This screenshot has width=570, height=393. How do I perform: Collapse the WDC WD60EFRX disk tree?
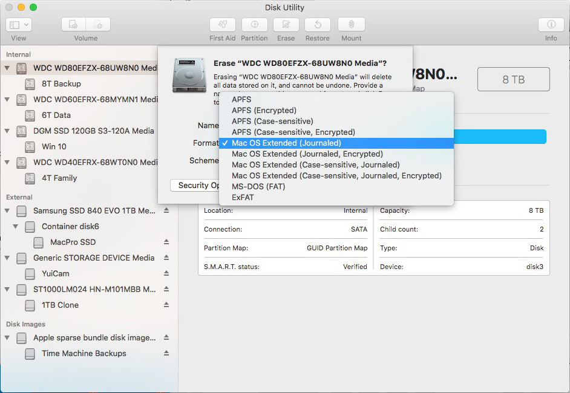7,99
